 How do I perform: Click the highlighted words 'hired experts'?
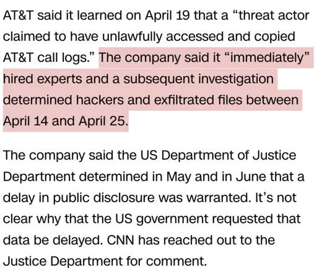click(42, 79)
